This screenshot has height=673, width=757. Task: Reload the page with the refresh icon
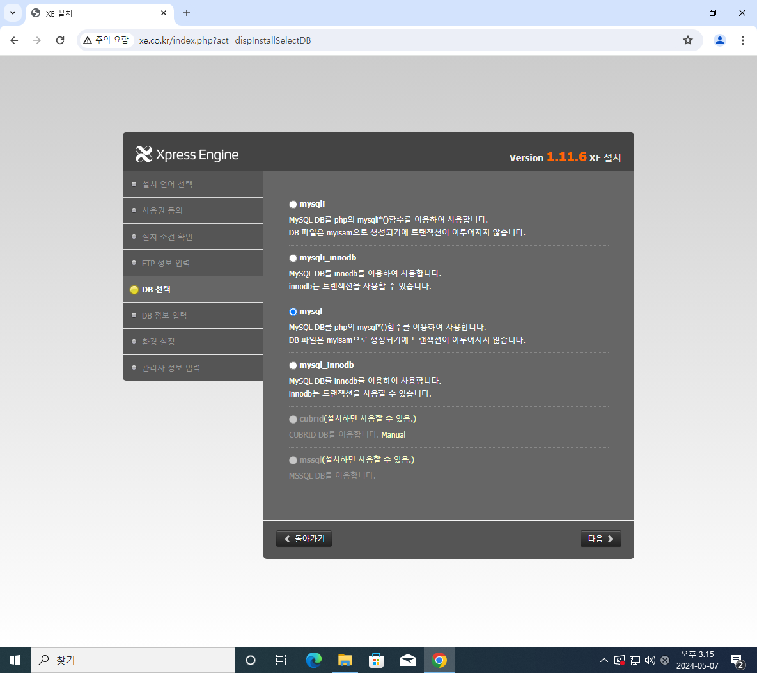(x=60, y=40)
